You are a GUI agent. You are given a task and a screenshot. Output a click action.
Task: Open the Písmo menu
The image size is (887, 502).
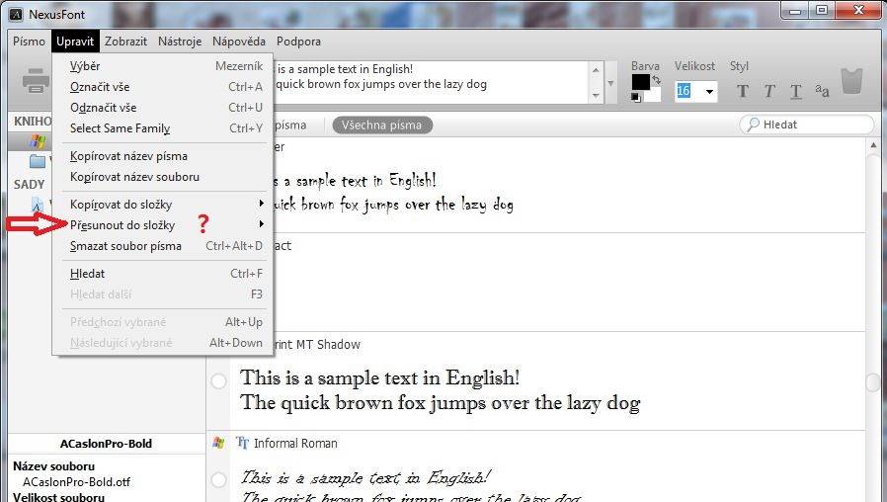29,42
